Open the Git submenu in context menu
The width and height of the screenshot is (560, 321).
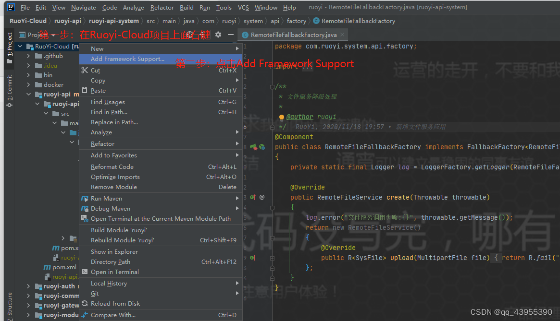tap(161, 293)
